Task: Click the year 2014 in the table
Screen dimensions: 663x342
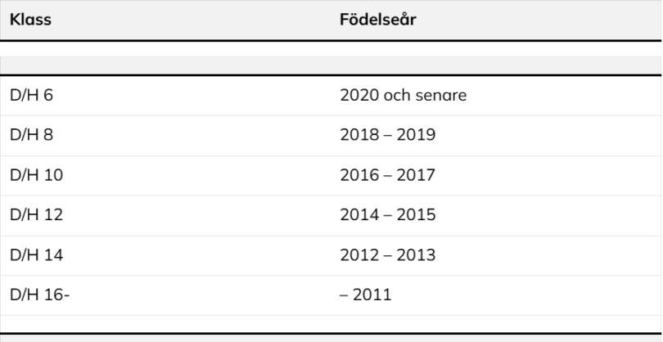Action: point(356,214)
